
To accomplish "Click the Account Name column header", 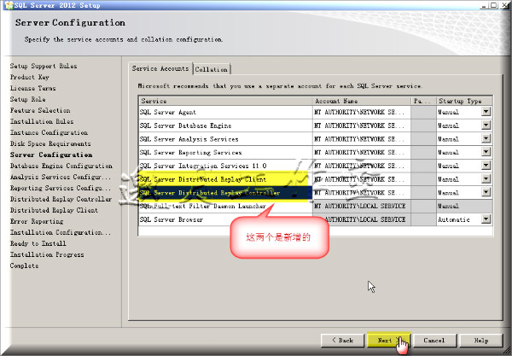I will pos(362,101).
